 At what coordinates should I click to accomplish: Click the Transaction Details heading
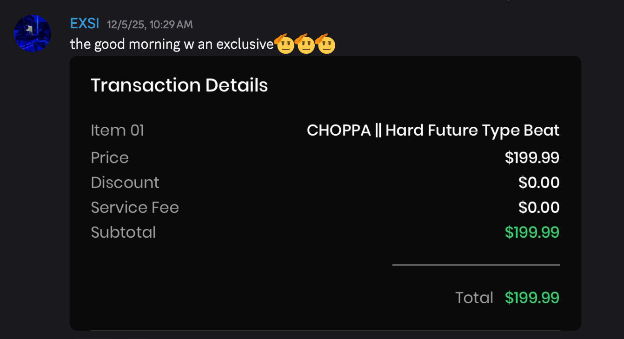[x=179, y=85]
